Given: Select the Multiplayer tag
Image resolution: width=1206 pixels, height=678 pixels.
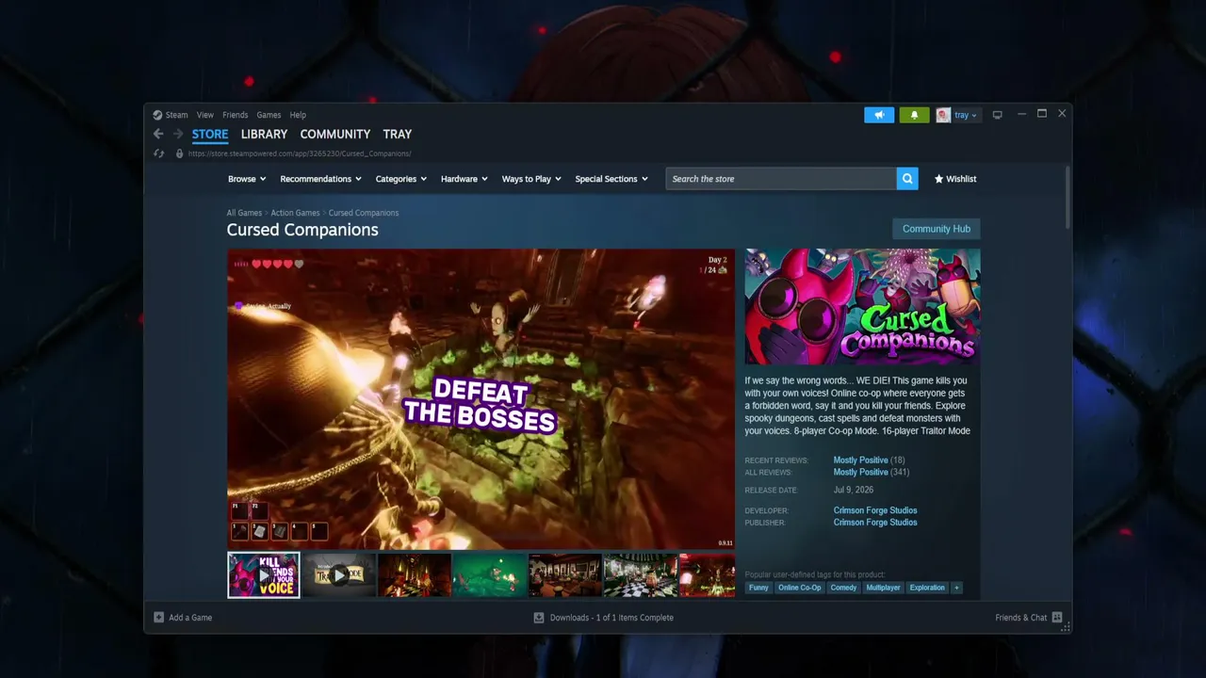Looking at the screenshot, I should (883, 588).
